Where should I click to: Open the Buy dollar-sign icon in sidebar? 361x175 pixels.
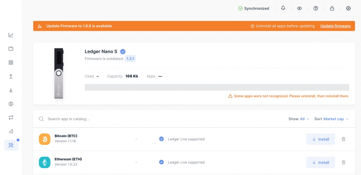[x=11, y=104]
